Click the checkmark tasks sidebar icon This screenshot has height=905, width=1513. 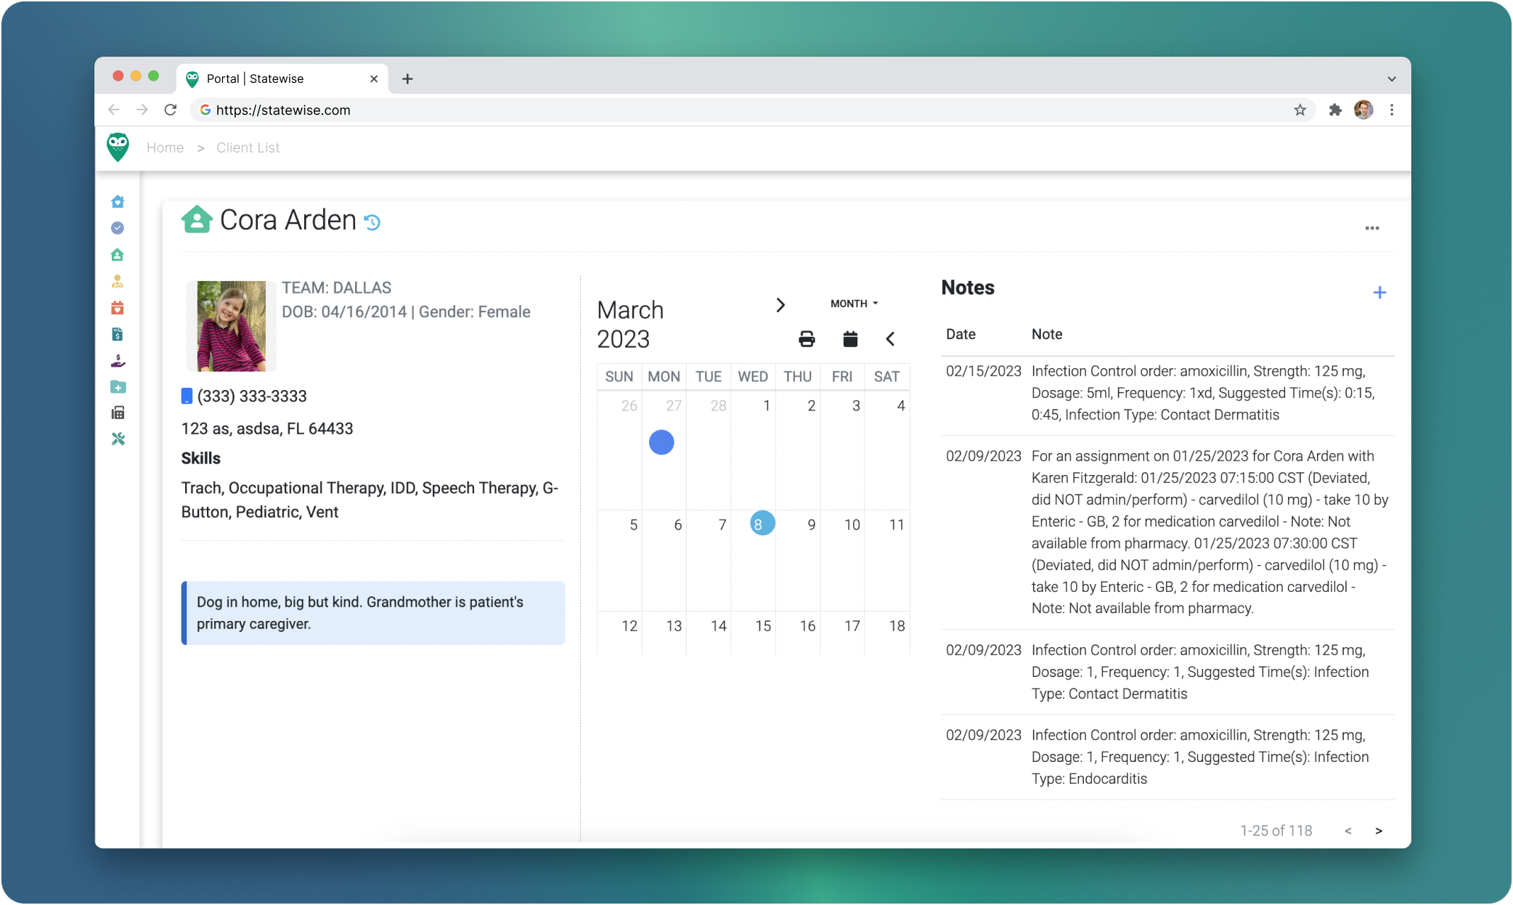click(118, 228)
